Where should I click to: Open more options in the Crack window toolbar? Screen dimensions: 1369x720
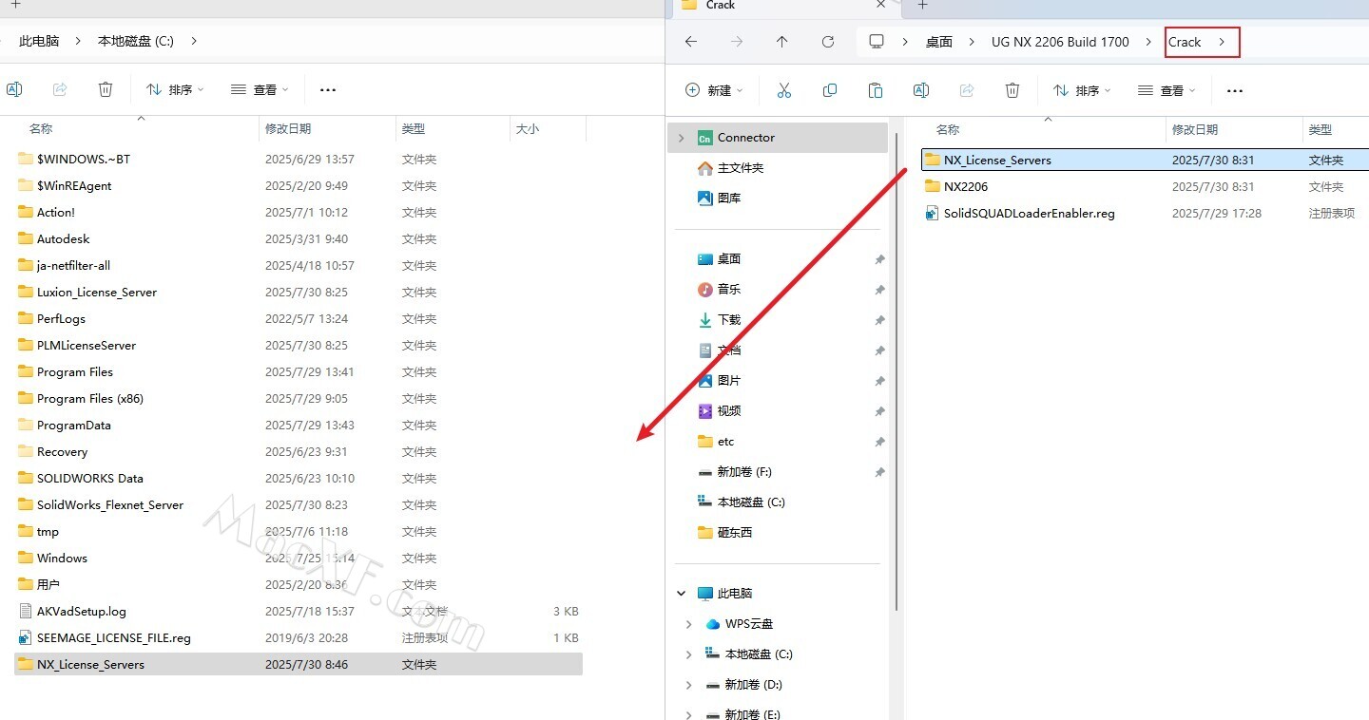pyautogui.click(x=1235, y=90)
